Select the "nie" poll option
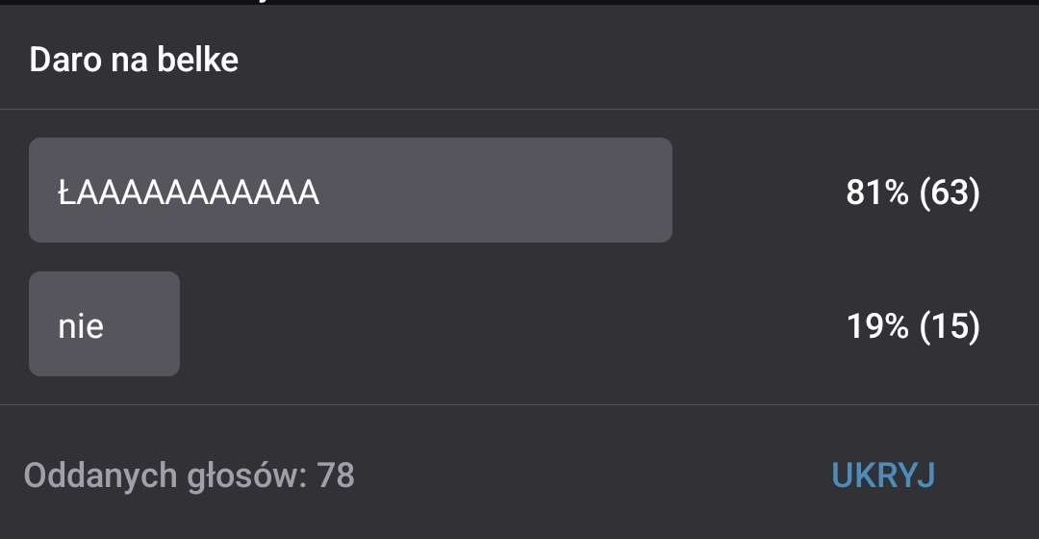 coord(104,324)
